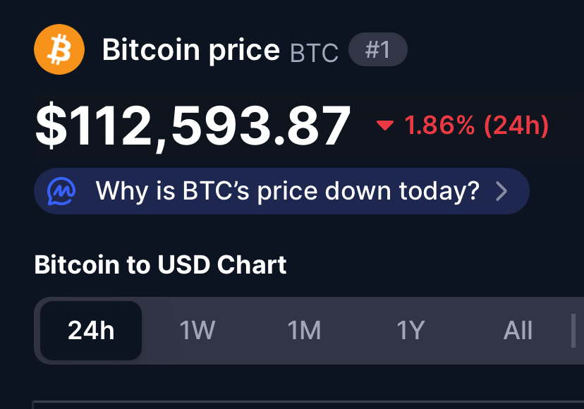The height and width of the screenshot is (409, 584).
Task: Open "Why is BTC's price down today?"
Action: [287, 190]
